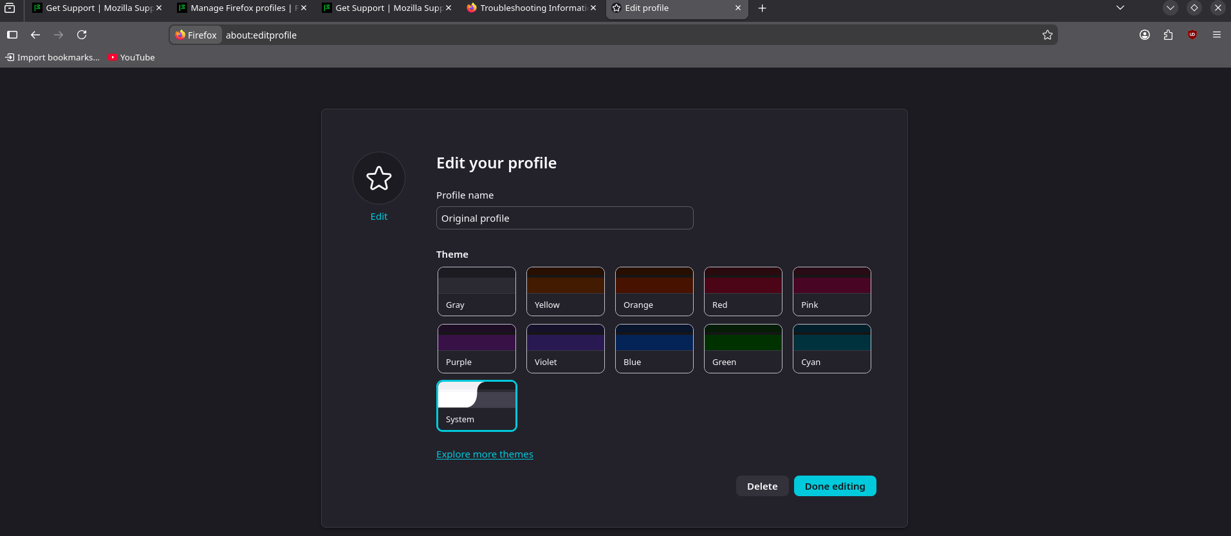Reload the current page
Viewport: 1231px width, 536px height.
coord(82,35)
